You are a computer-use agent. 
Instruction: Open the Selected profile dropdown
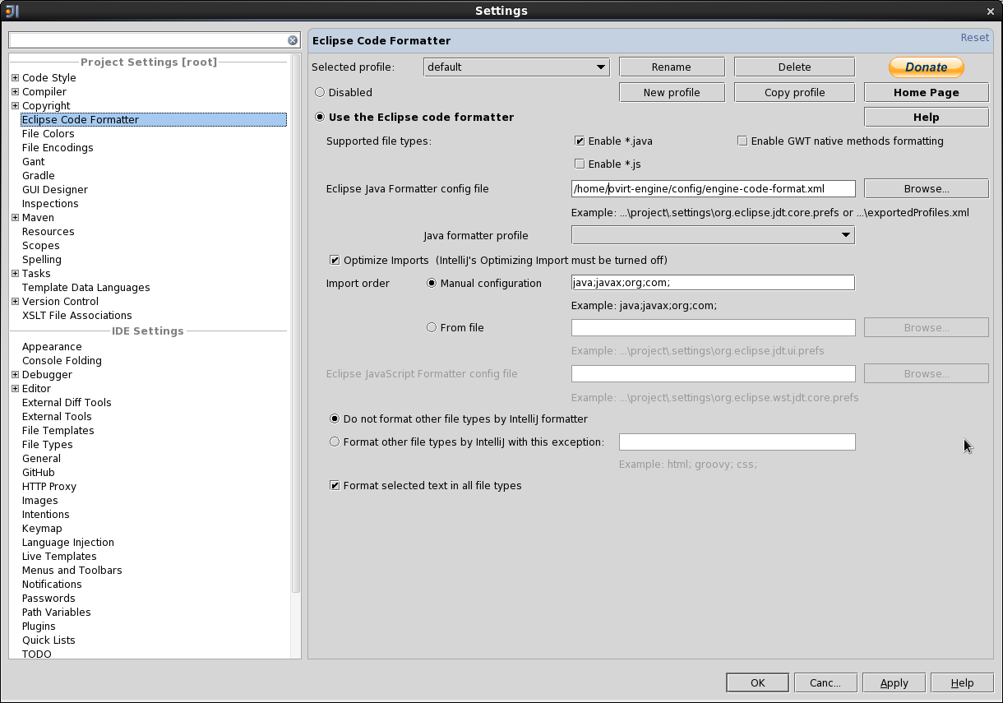point(516,67)
